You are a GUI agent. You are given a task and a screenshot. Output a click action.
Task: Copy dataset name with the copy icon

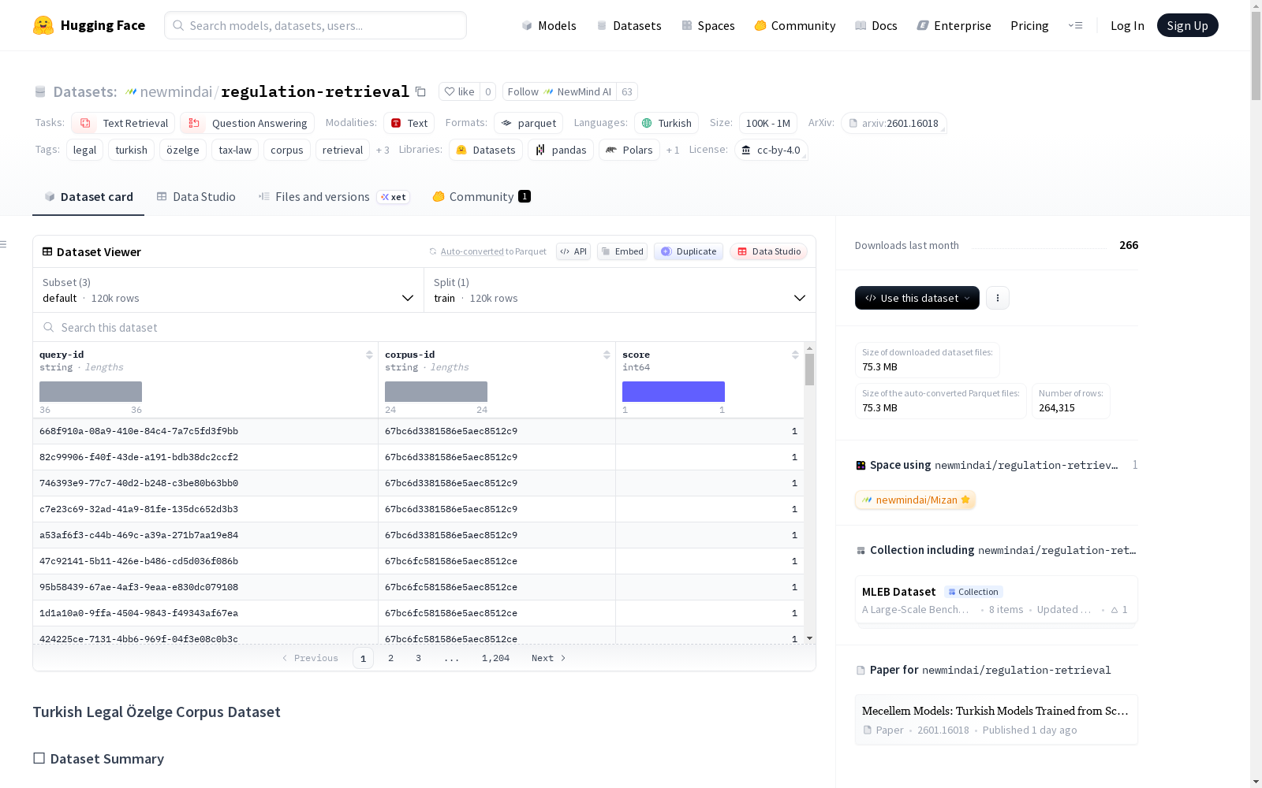pyautogui.click(x=421, y=91)
